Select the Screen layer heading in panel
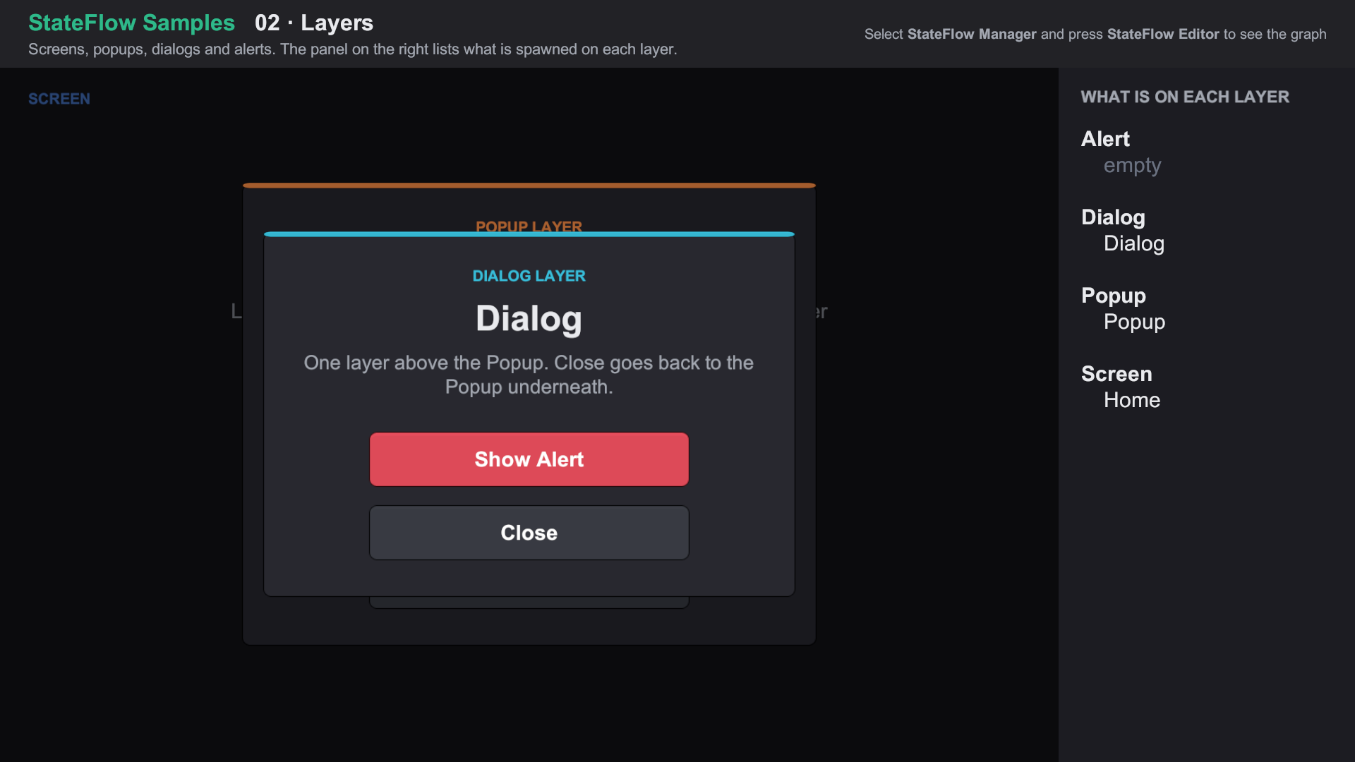Viewport: 1355px width, 762px height. click(1116, 374)
